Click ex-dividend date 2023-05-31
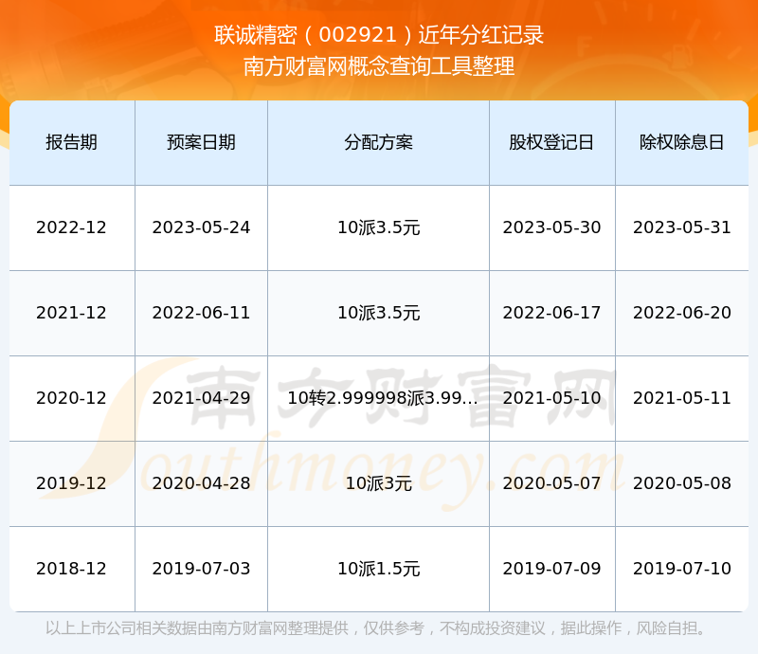The height and width of the screenshot is (654, 758). tap(681, 227)
